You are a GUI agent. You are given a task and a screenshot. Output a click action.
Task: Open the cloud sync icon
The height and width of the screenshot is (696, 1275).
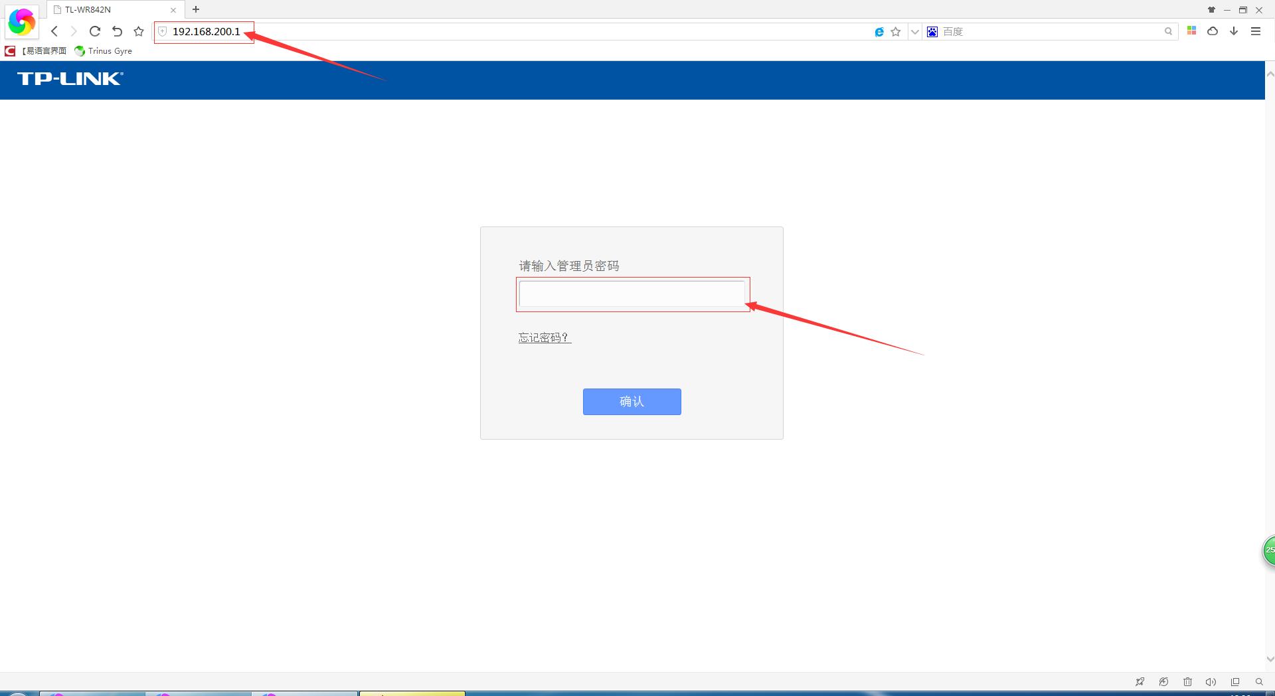(1213, 31)
